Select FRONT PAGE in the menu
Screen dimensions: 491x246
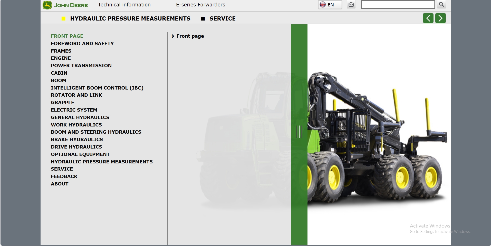(67, 36)
